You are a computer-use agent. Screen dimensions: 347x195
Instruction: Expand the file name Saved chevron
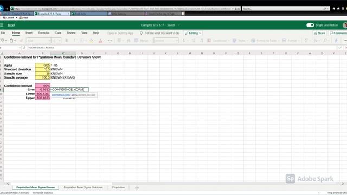coord(178,25)
